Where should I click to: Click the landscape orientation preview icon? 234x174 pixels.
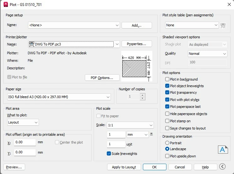coord(223,150)
